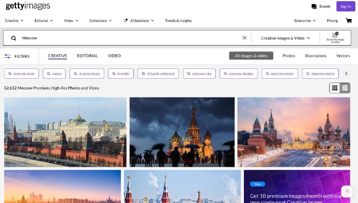Screen dimensions: 358x203
Task: Search suggestion st basils cathedral
Action: [x=158, y=74]
